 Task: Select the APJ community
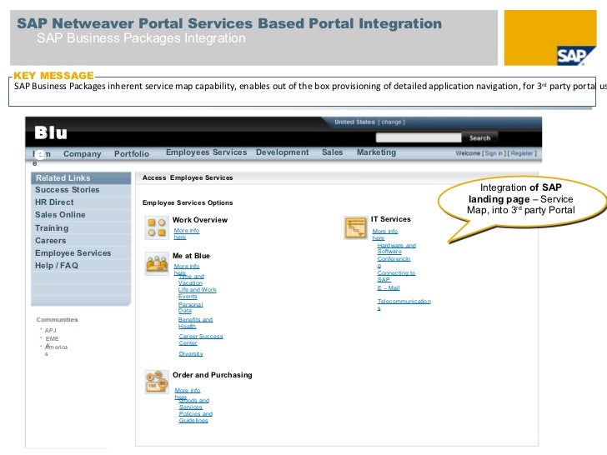coord(50,330)
